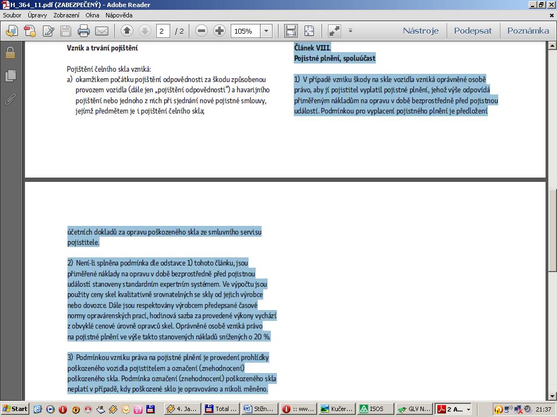
Task: Toggle fit to window width mode
Action: (x=291, y=31)
